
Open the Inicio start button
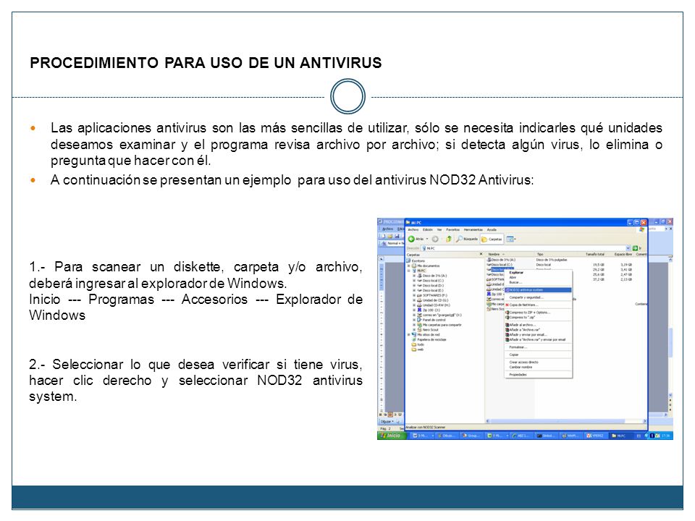click(392, 436)
